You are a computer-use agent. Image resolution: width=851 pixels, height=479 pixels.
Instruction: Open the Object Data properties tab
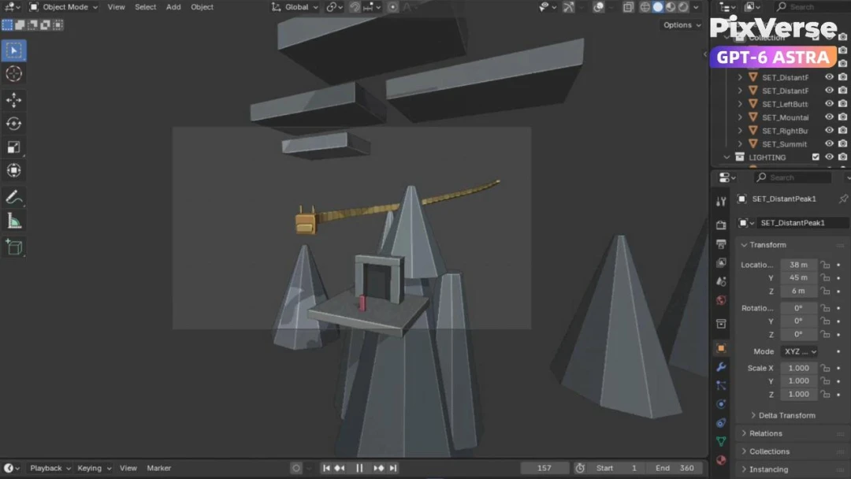pyautogui.click(x=721, y=441)
